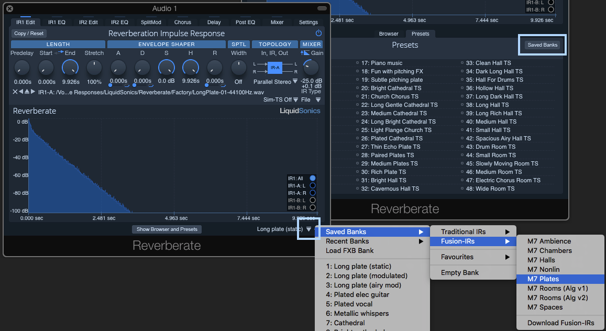Go to the Post EQ tab
The height and width of the screenshot is (331, 606).
pos(246,22)
